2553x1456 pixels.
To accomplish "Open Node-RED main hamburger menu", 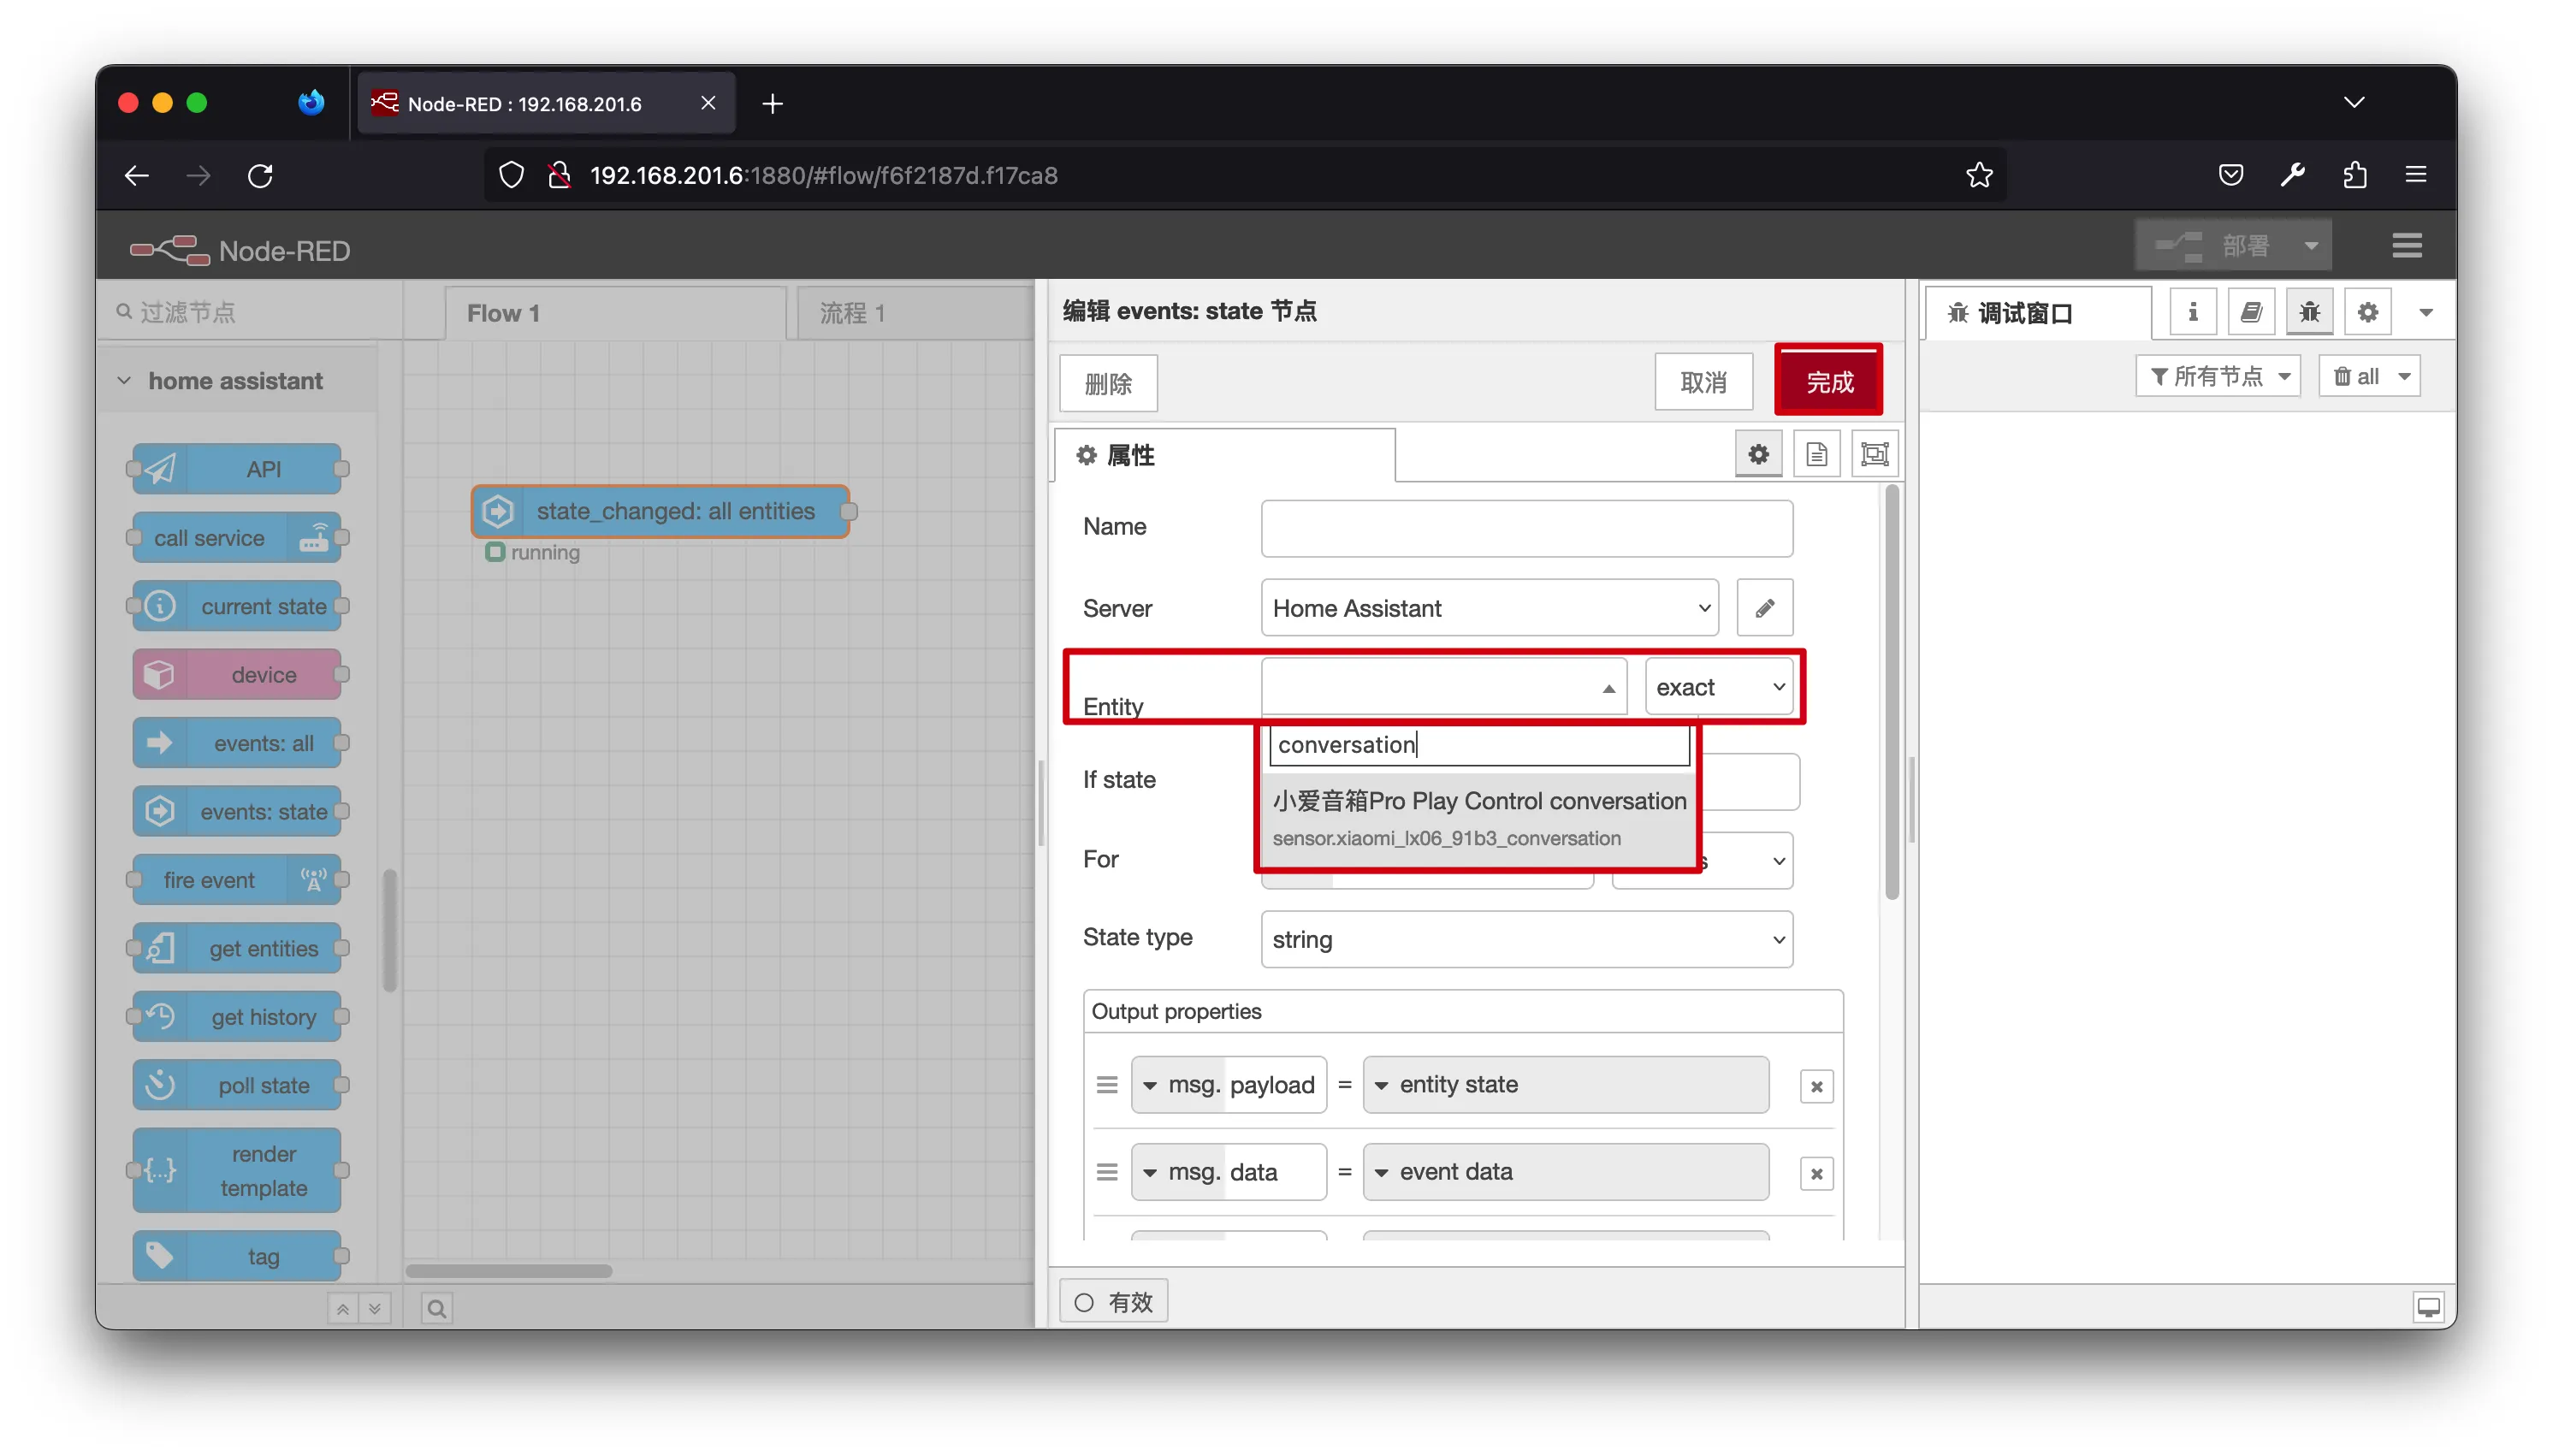I will point(2407,246).
